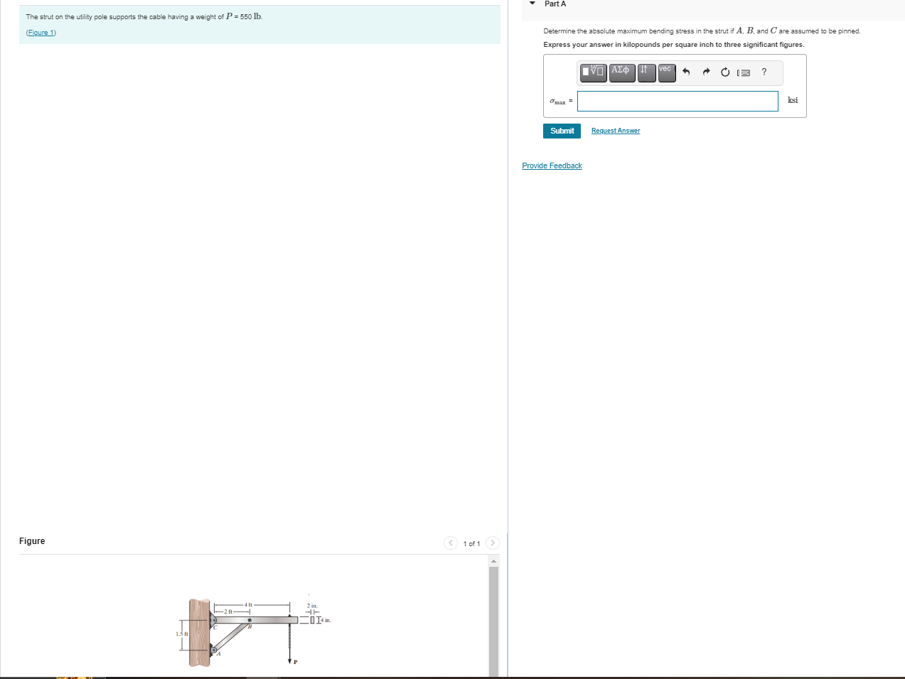Advance to the next figure page
The width and height of the screenshot is (905, 679).
492,543
